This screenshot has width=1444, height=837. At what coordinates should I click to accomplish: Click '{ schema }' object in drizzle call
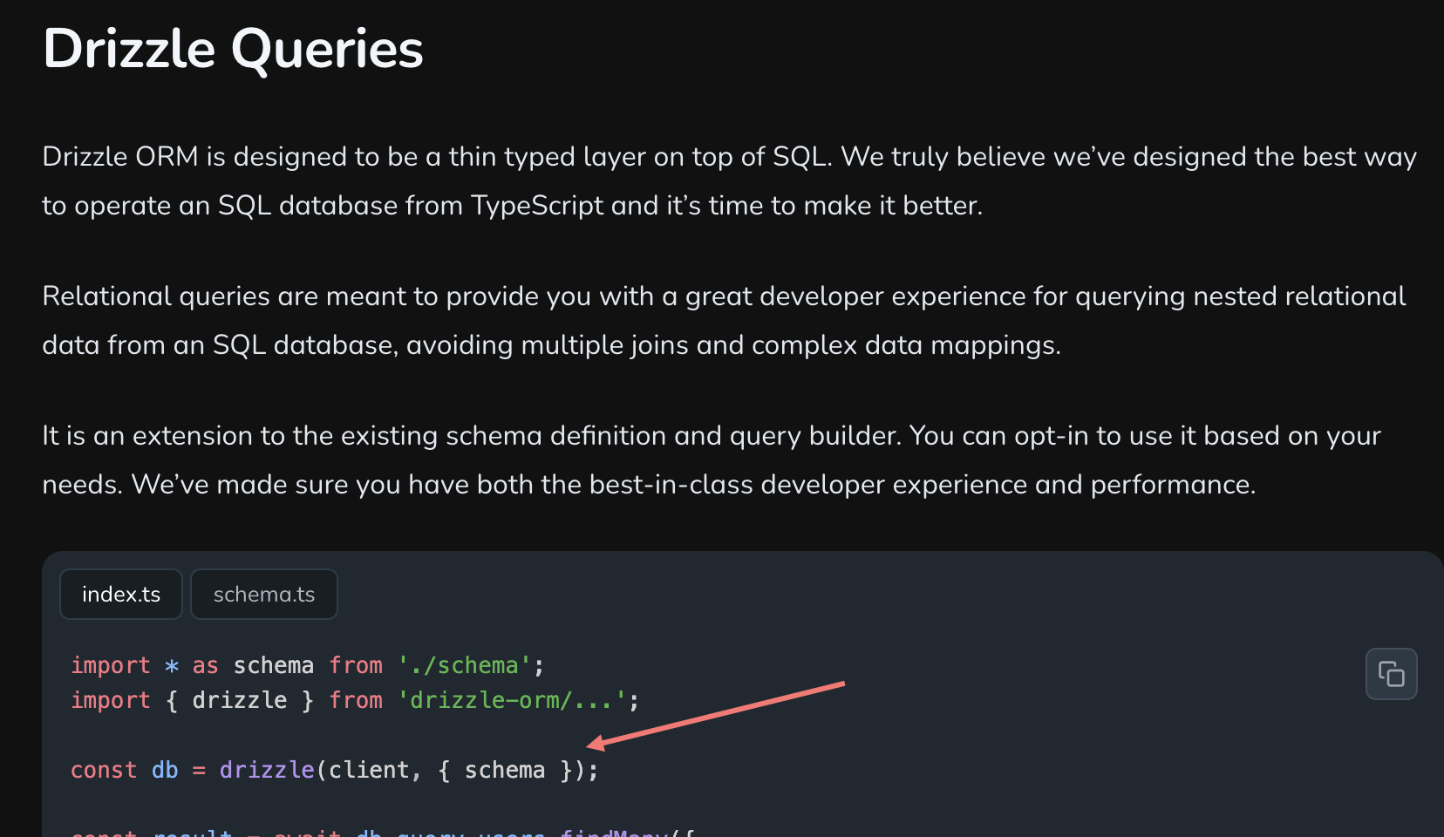[505, 770]
